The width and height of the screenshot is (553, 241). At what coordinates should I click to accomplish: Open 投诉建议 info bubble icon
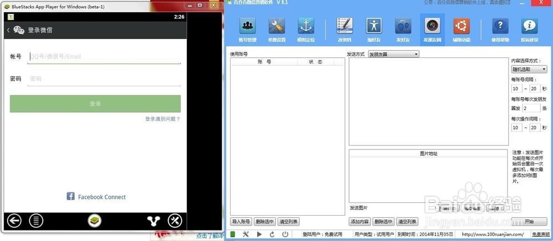(x=529, y=30)
